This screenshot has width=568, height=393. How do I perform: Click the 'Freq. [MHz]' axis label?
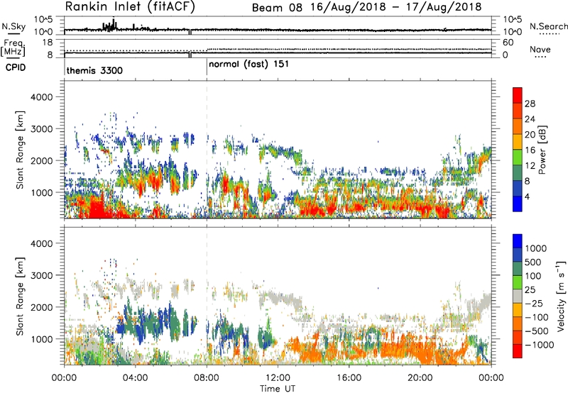pos(13,48)
